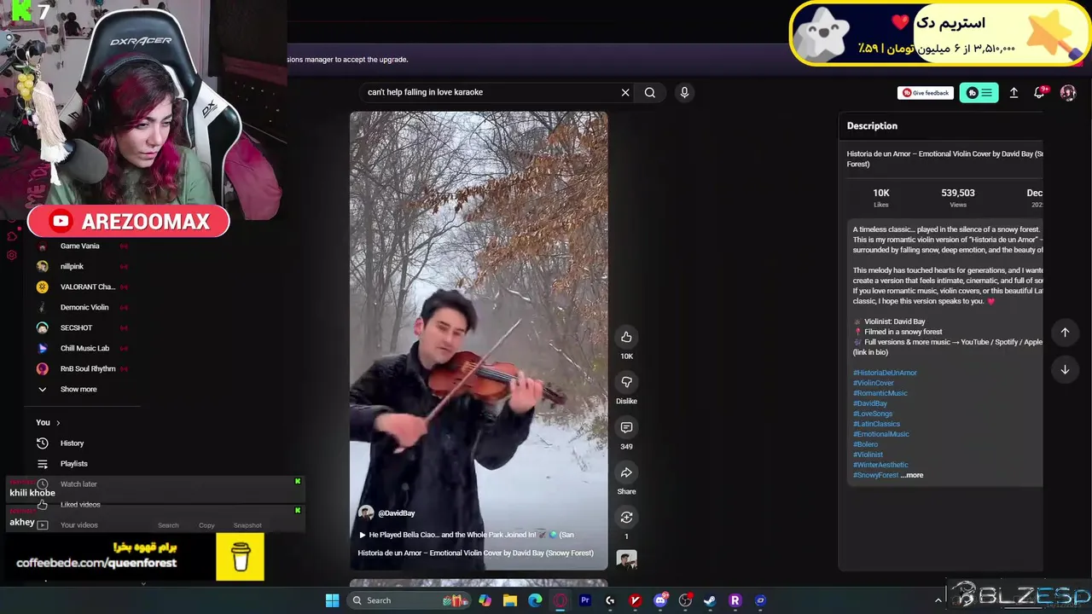
Task: Open the Windows Start menu
Action: pyautogui.click(x=332, y=600)
